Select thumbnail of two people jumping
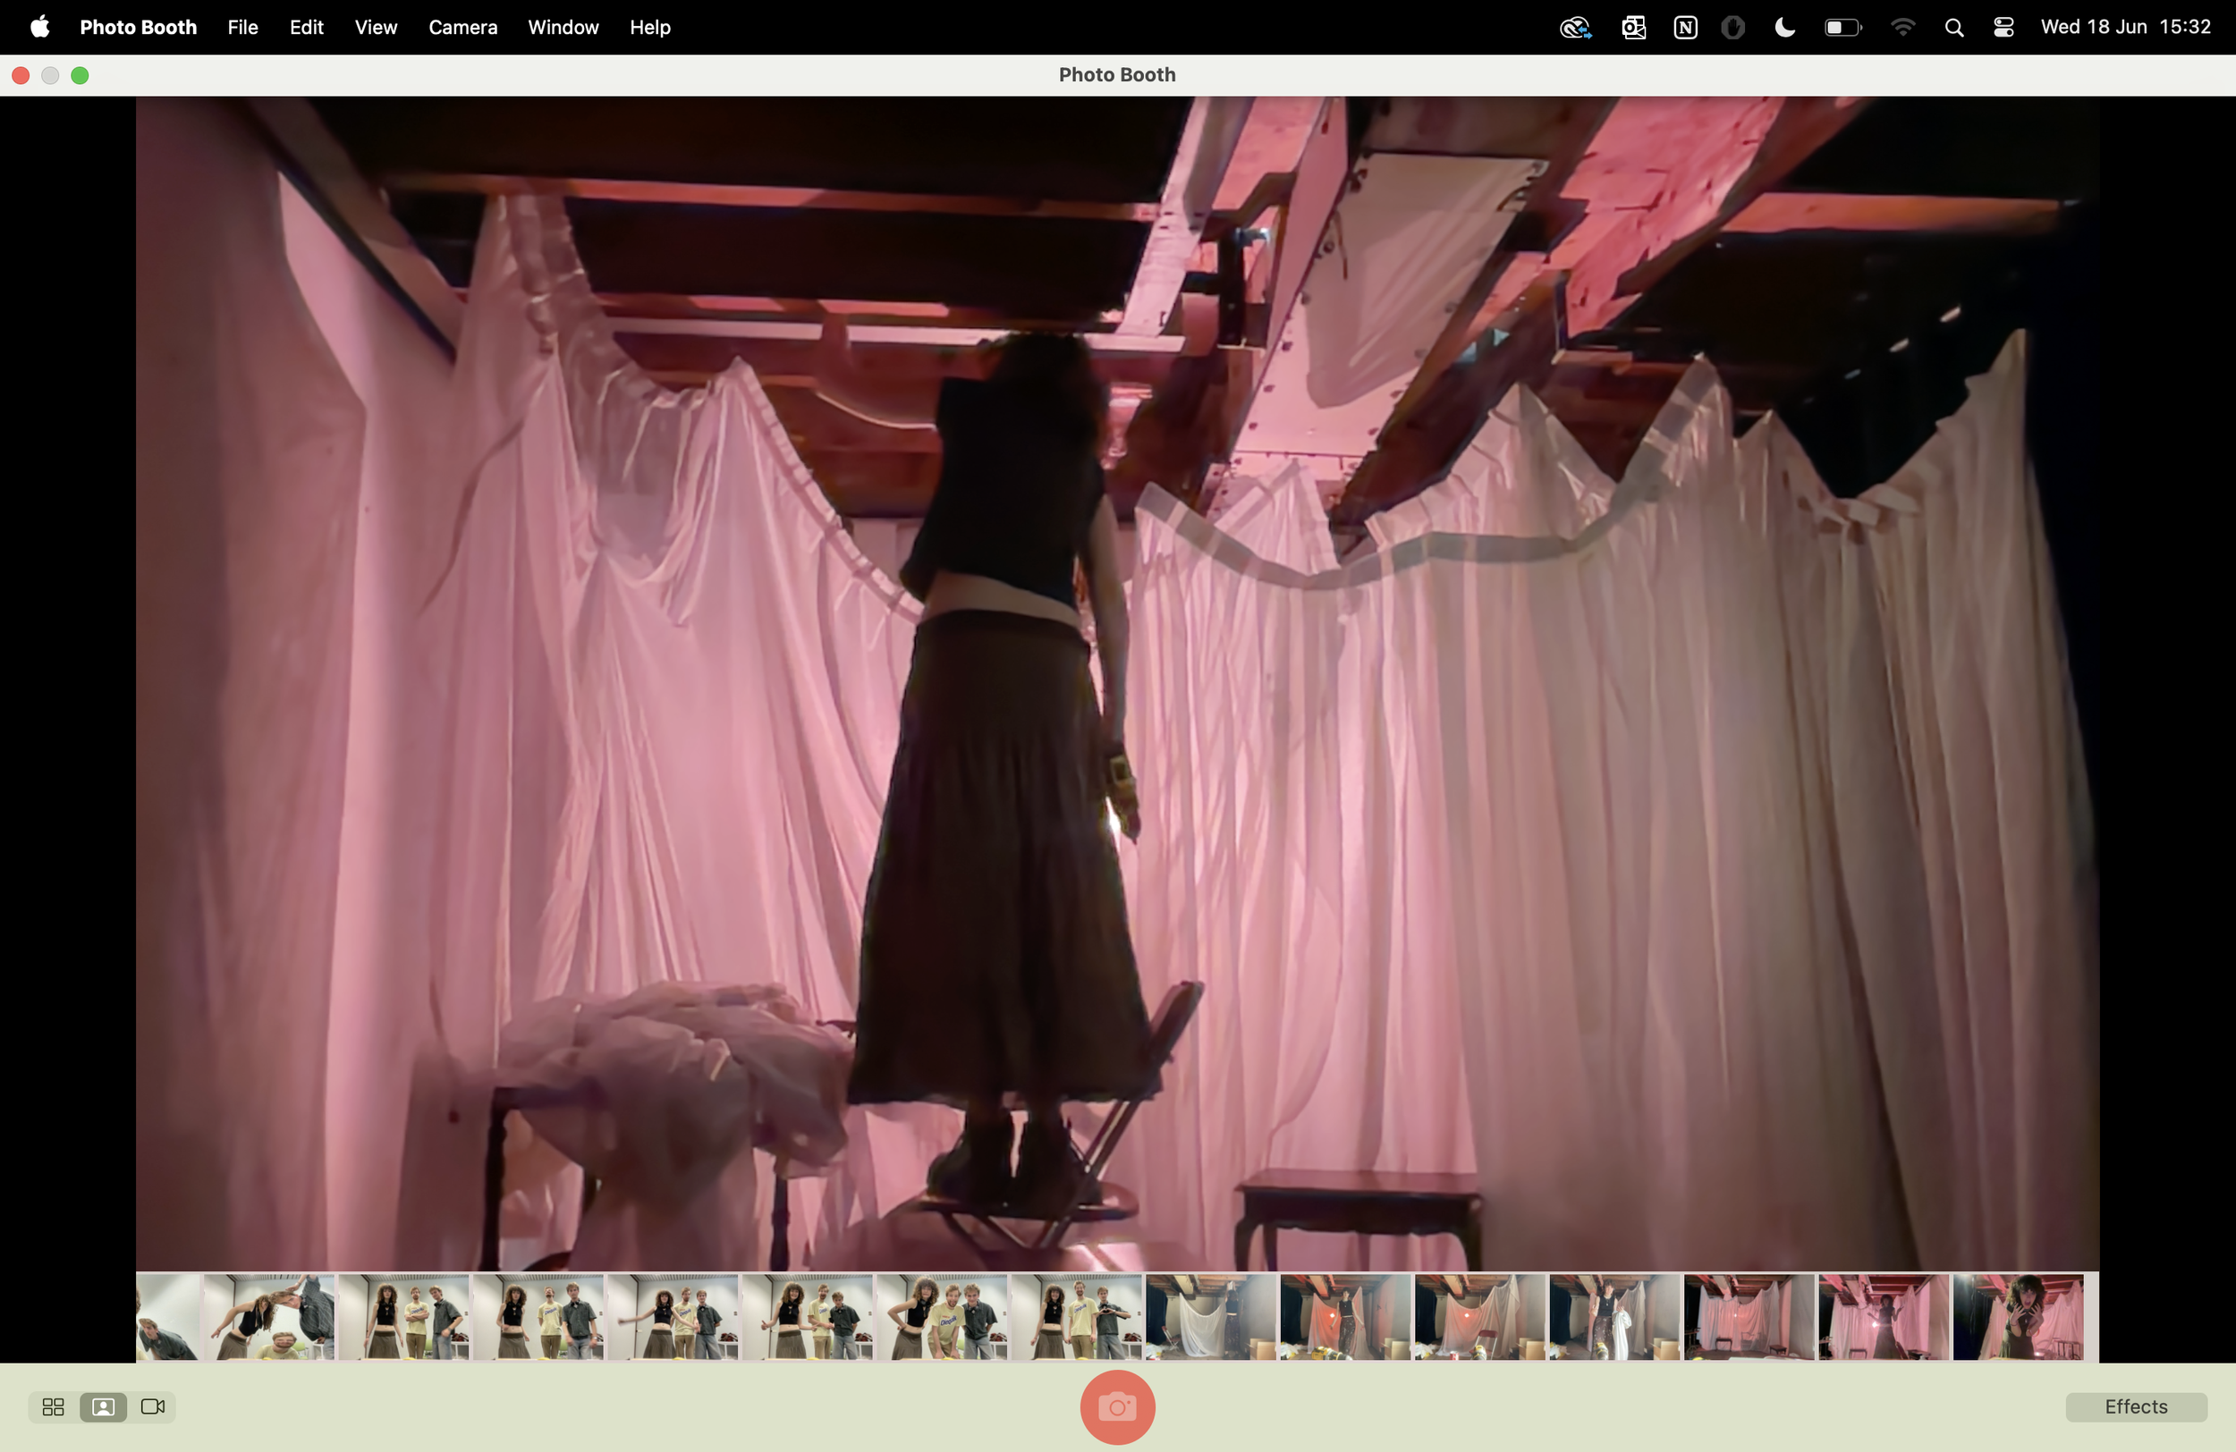The image size is (2236, 1452). coord(269,1316)
